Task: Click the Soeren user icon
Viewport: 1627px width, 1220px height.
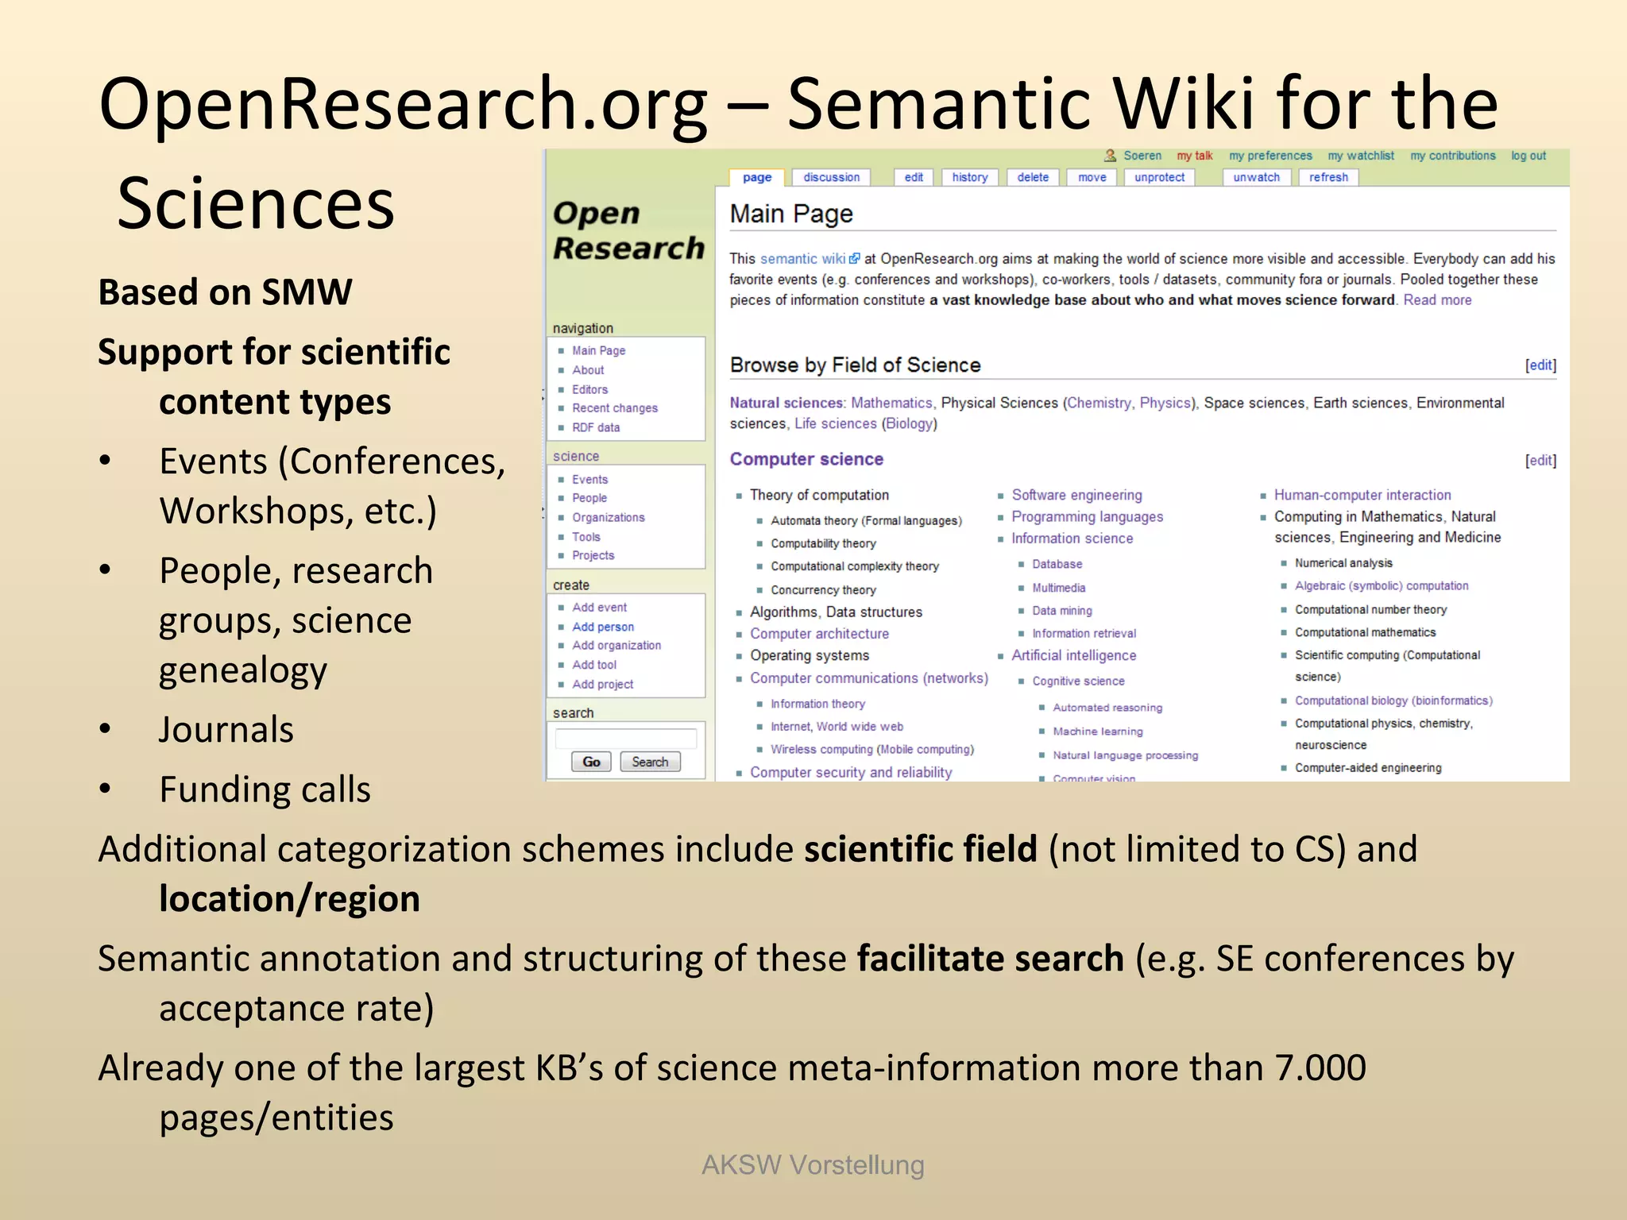Action: 1110,156
